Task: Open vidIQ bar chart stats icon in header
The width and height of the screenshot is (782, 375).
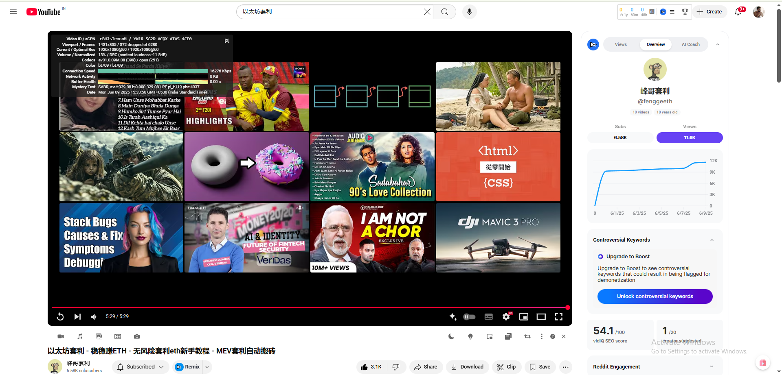Action: point(652,12)
